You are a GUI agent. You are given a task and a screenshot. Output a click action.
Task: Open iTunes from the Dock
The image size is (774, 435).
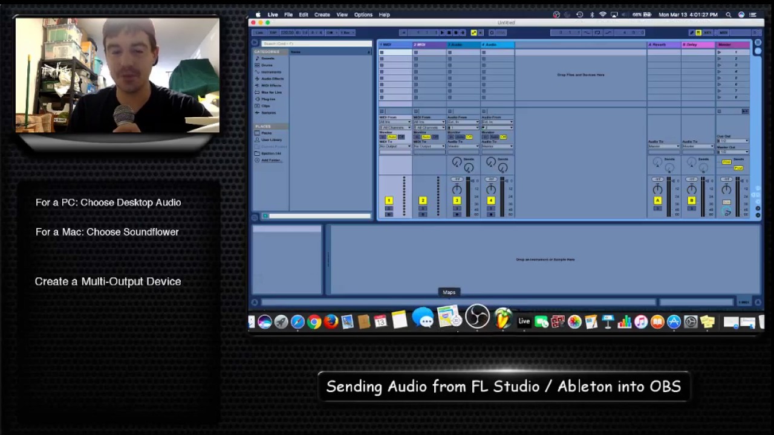(x=641, y=322)
